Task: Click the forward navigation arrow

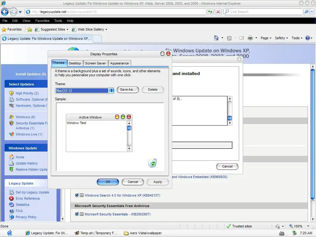Action: [x=13, y=12]
